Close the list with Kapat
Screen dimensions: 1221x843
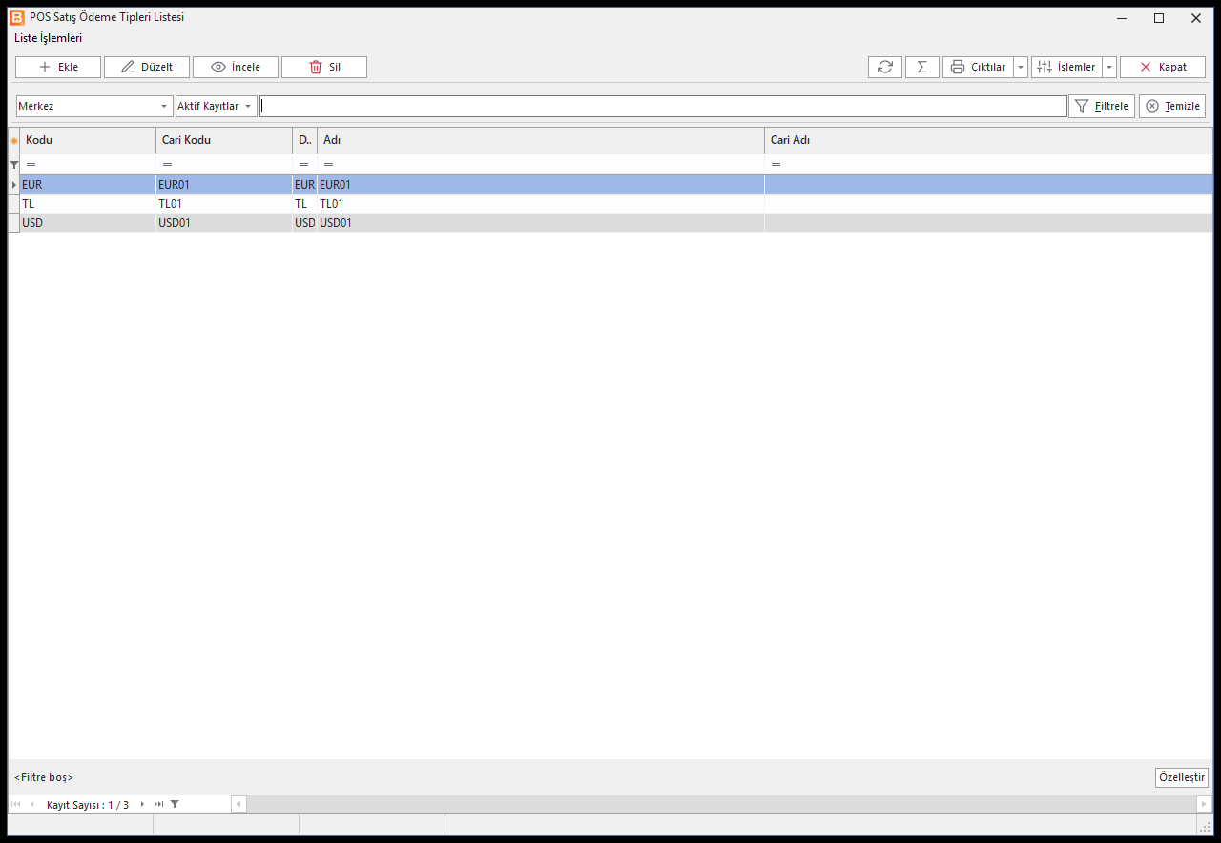coord(1163,67)
